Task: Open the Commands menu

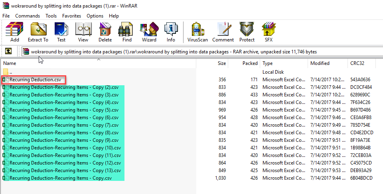Action: (x=28, y=16)
